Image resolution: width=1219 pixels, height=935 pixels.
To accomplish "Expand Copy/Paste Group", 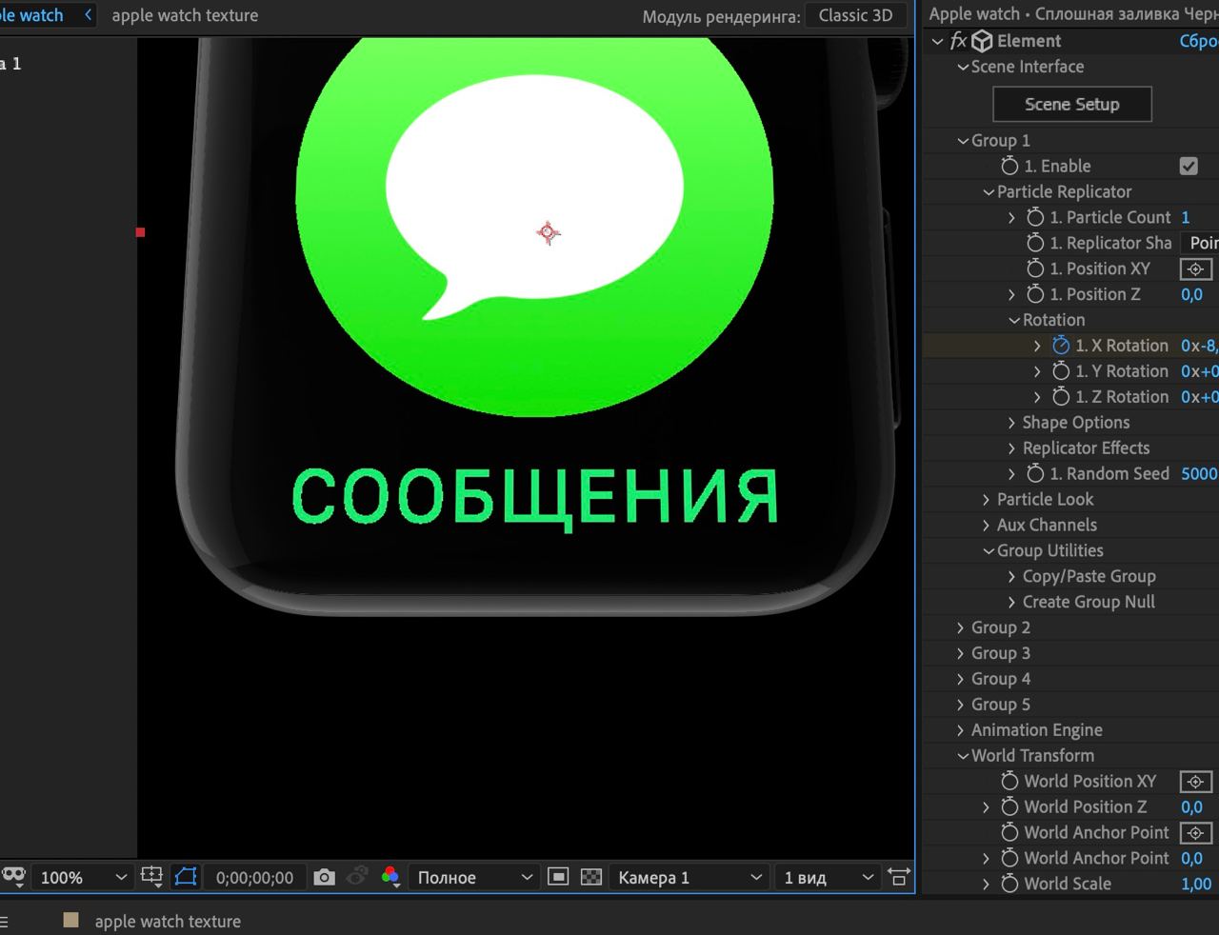I will pos(1012,576).
